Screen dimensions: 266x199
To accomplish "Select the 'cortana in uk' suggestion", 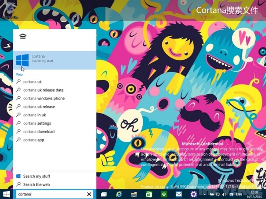I will (55, 115).
